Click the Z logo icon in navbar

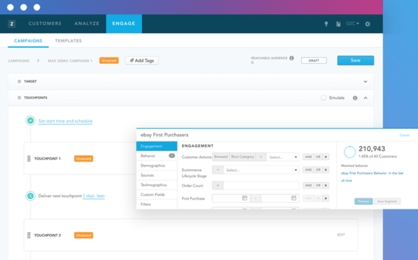[x=12, y=24]
